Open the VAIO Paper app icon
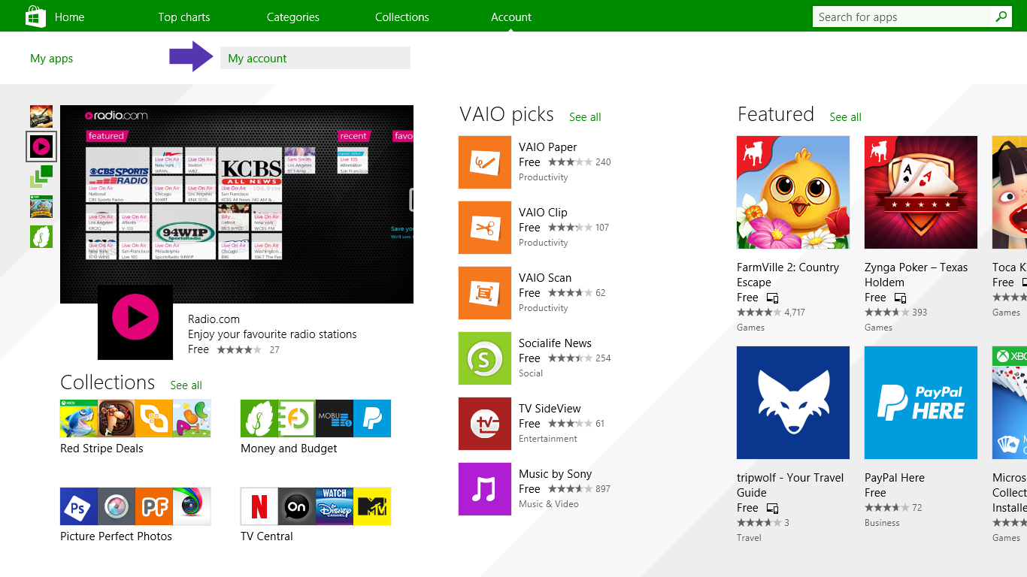 485,162
